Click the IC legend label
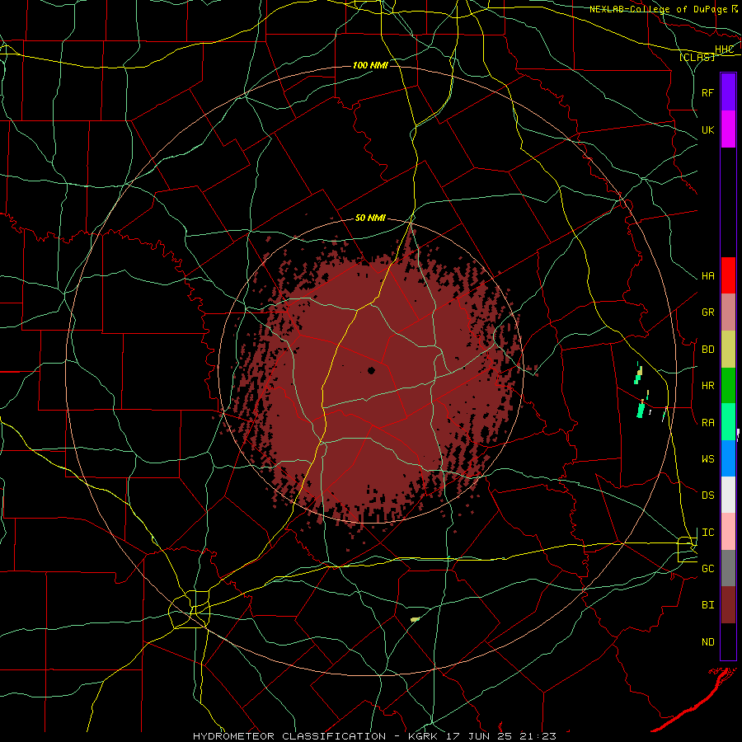742x742 pixels. coord(707,533)
